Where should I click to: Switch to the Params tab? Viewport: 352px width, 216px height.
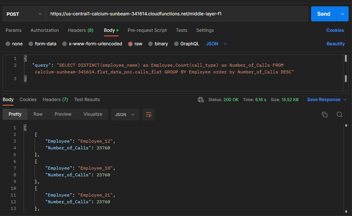[14, 30]
